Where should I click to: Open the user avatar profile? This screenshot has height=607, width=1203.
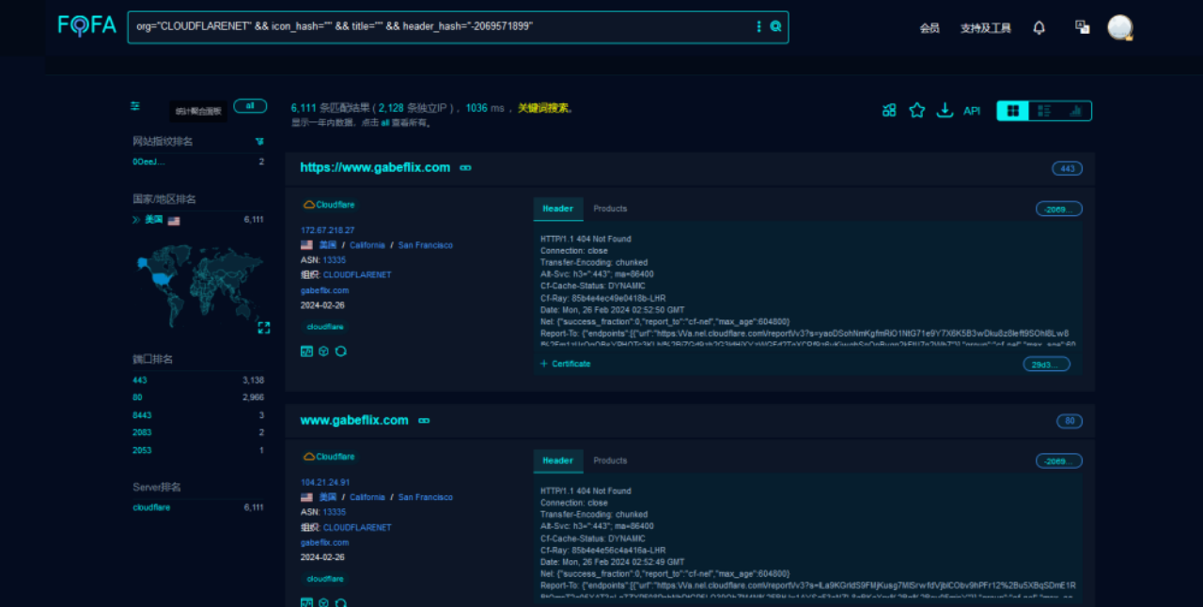click(x=1119, y=27)
